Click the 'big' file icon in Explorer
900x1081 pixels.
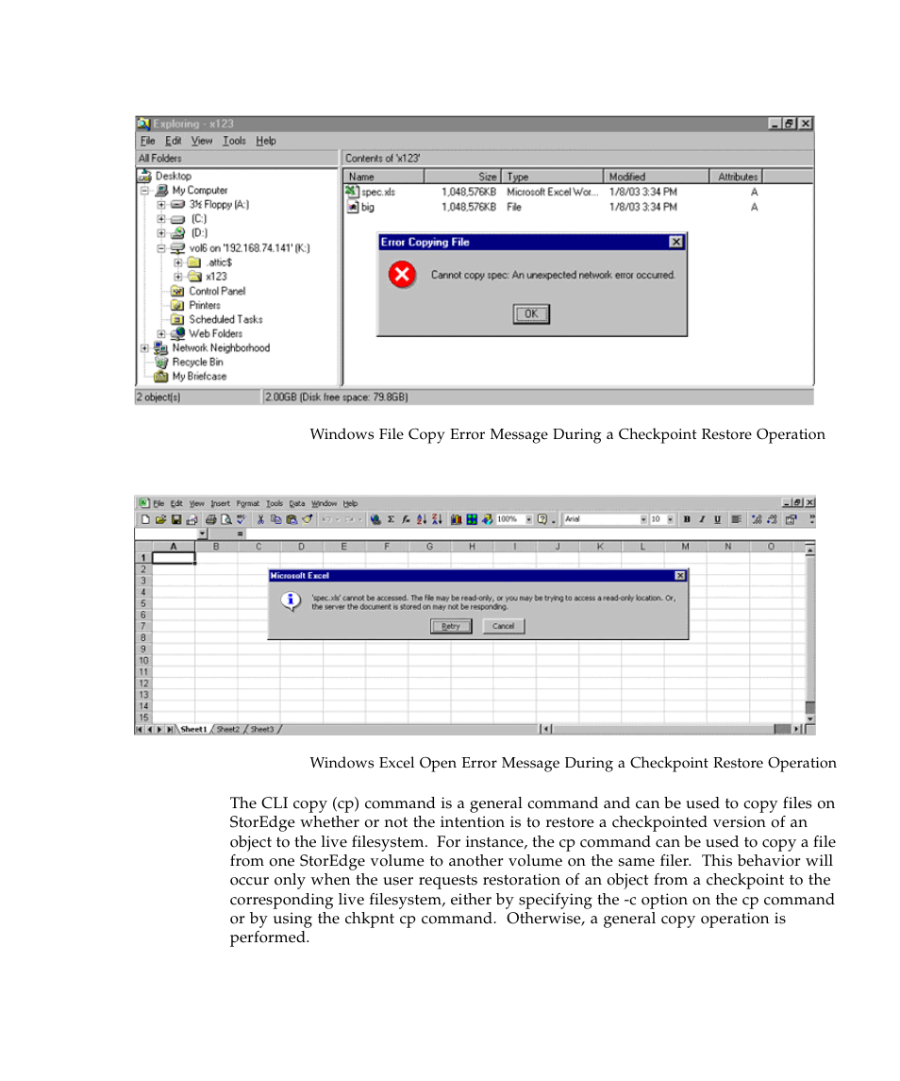[x=352, y=207]
